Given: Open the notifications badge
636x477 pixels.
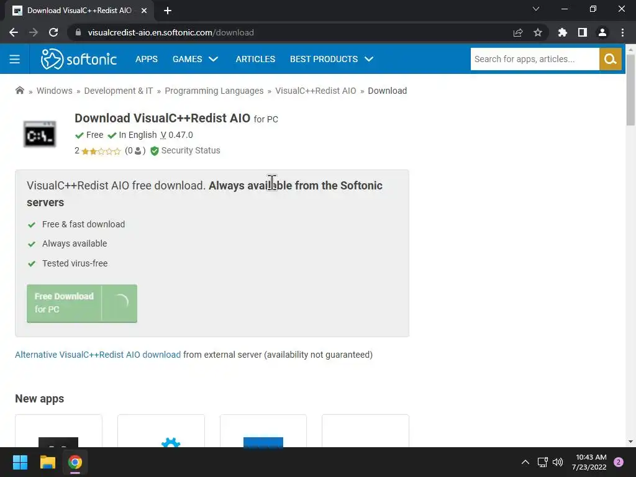Looking at the screenshot, I should click(619, 462).
